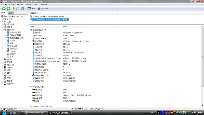Viewport: 204px width, 115px height.
Task: Open the 报告(R) menu
Action: pyautogui.click(x=20, y=4)
